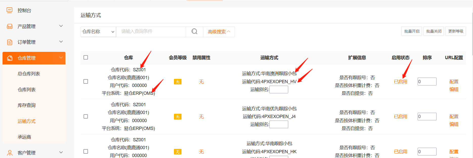Click the 启用状态 column header
The height and width of the screenshot is (158, 473).
point(400,58)
